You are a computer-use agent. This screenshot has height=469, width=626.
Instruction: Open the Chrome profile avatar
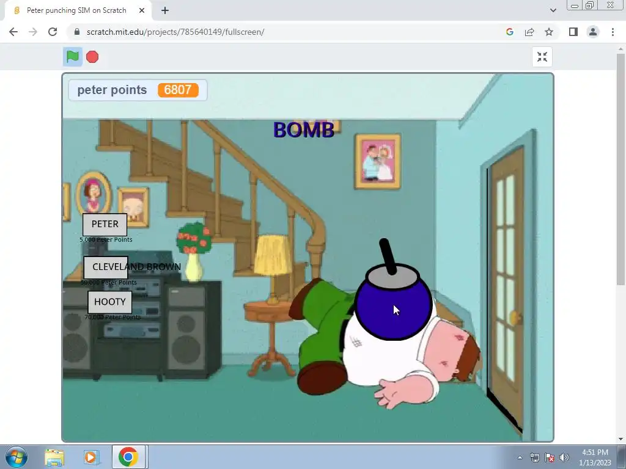(593, 32)
